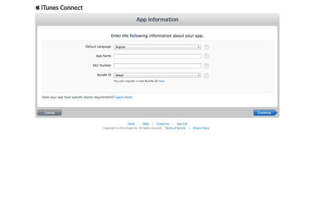The height and width of the screenshot is (203, 315).
Task: Click the SKU Number help icon
Action: coord(206,66)
